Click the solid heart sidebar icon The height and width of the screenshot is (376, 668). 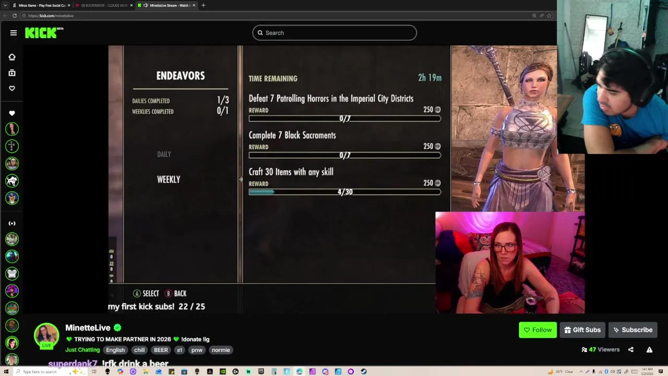tap(12, 113)
